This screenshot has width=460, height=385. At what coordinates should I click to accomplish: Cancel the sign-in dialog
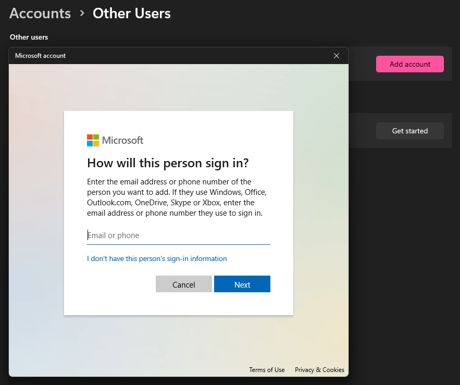click(x=184, y=284)
